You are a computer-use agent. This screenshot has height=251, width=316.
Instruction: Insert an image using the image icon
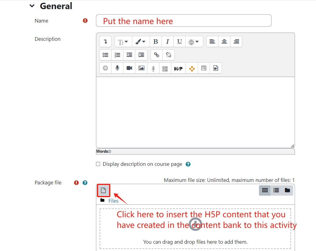[x=141, y=68]
